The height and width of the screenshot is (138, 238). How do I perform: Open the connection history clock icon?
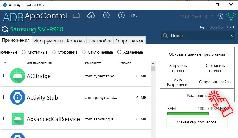coord(221,16)
